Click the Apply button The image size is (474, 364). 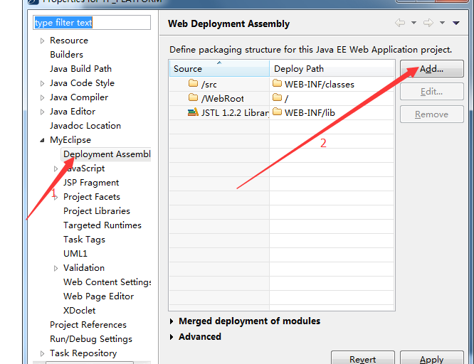point(432,358)
